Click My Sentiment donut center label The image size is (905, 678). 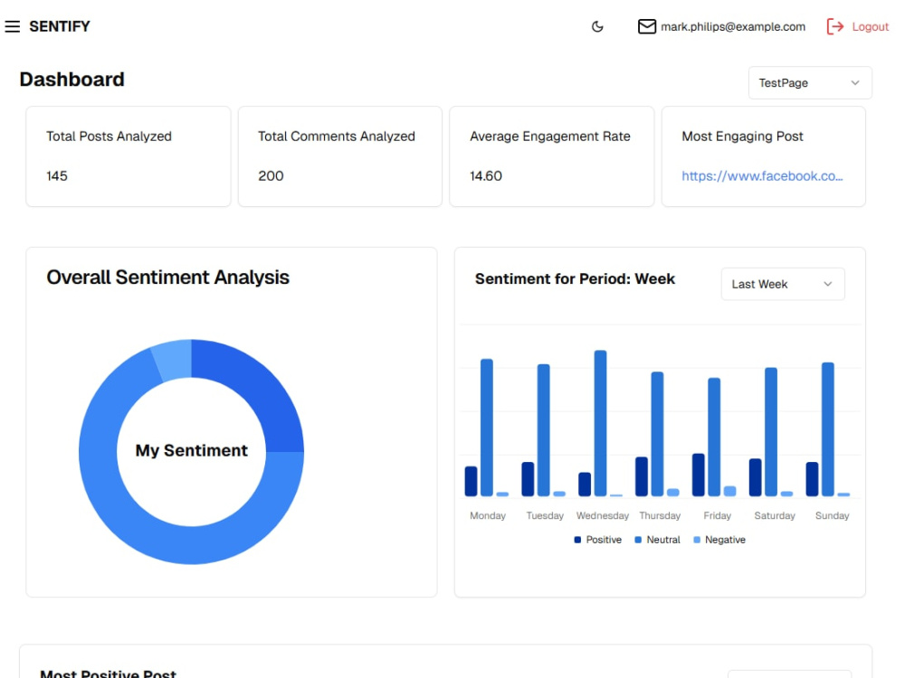[192, 450]
